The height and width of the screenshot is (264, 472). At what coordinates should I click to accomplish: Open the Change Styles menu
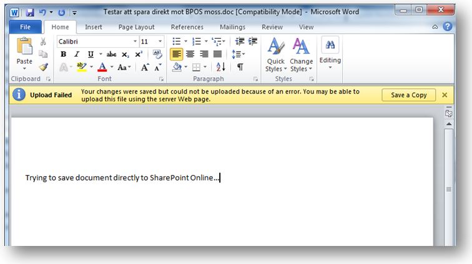[301, 54]
